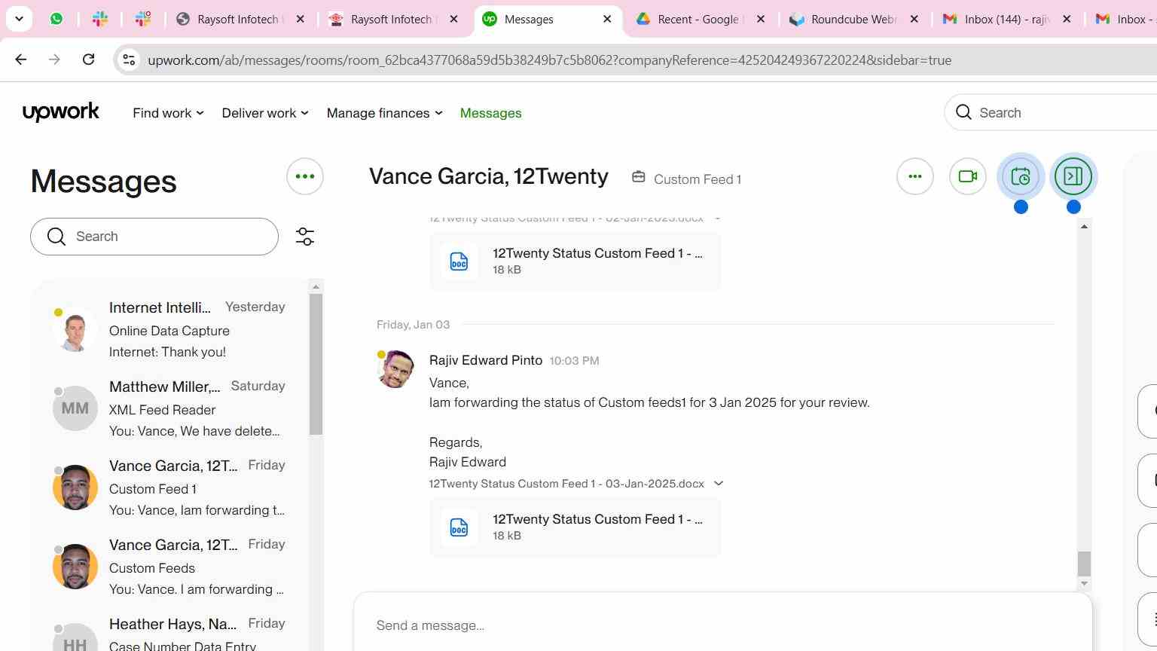This screenshot has height=651, width=1157.
Task: Open the schedule meeting calendar icon
Action: click(1021, 176)
